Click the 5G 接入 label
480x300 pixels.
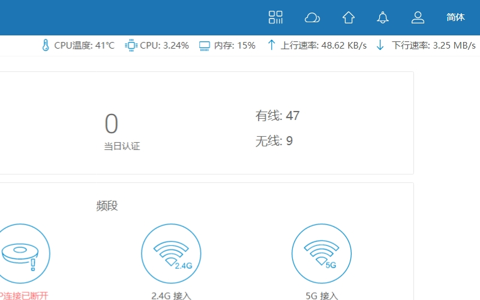click(322, 295)
